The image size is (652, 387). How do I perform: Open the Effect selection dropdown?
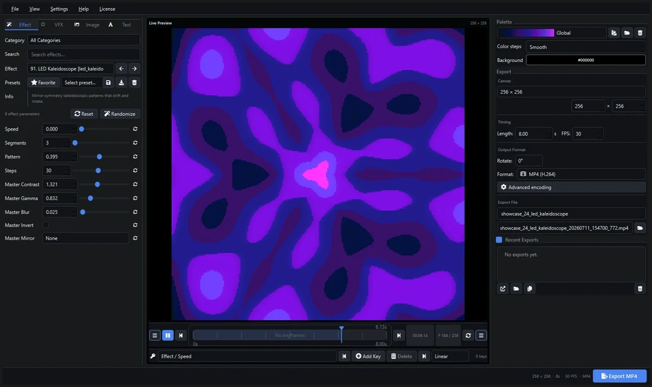[71, 68]
